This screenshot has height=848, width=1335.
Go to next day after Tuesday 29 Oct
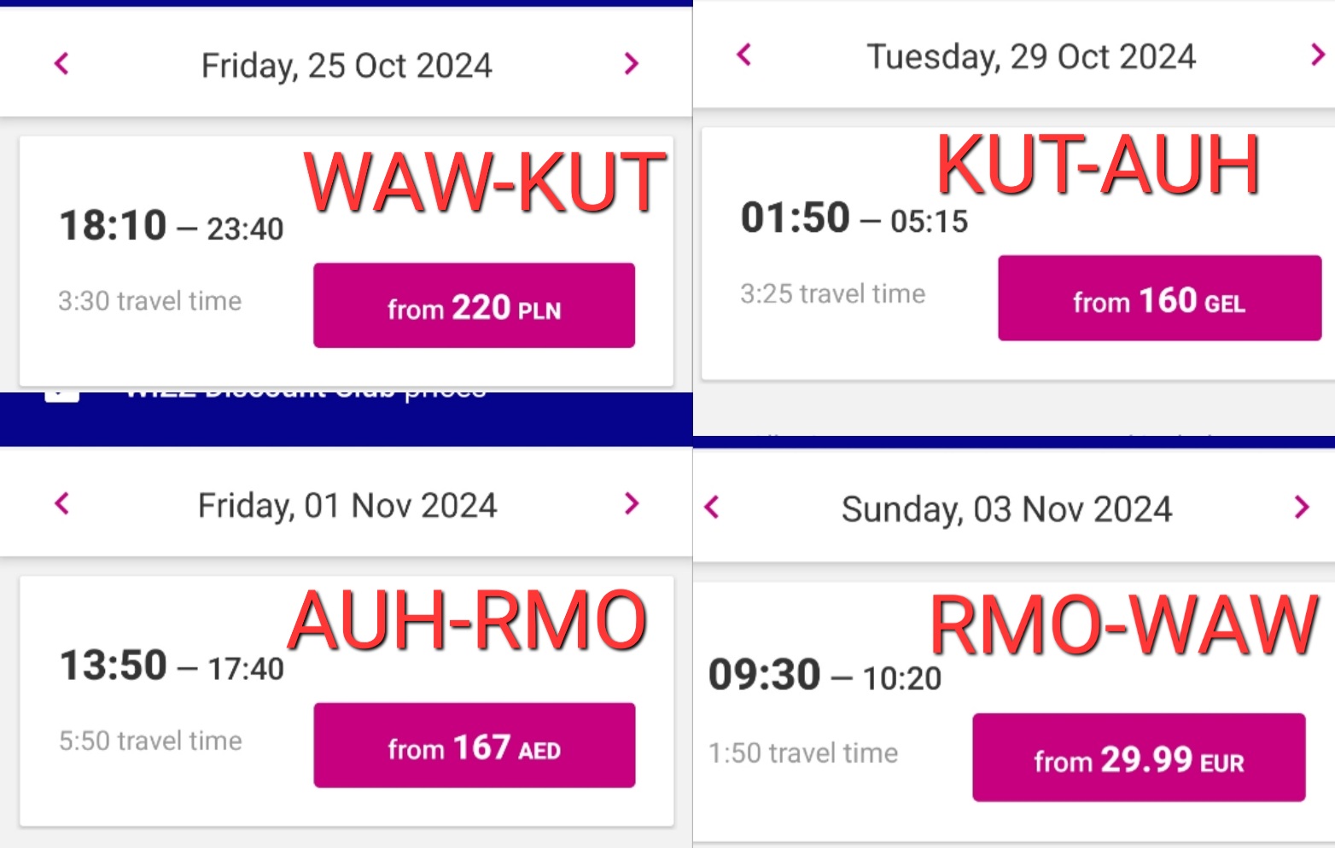(1318, 55)
